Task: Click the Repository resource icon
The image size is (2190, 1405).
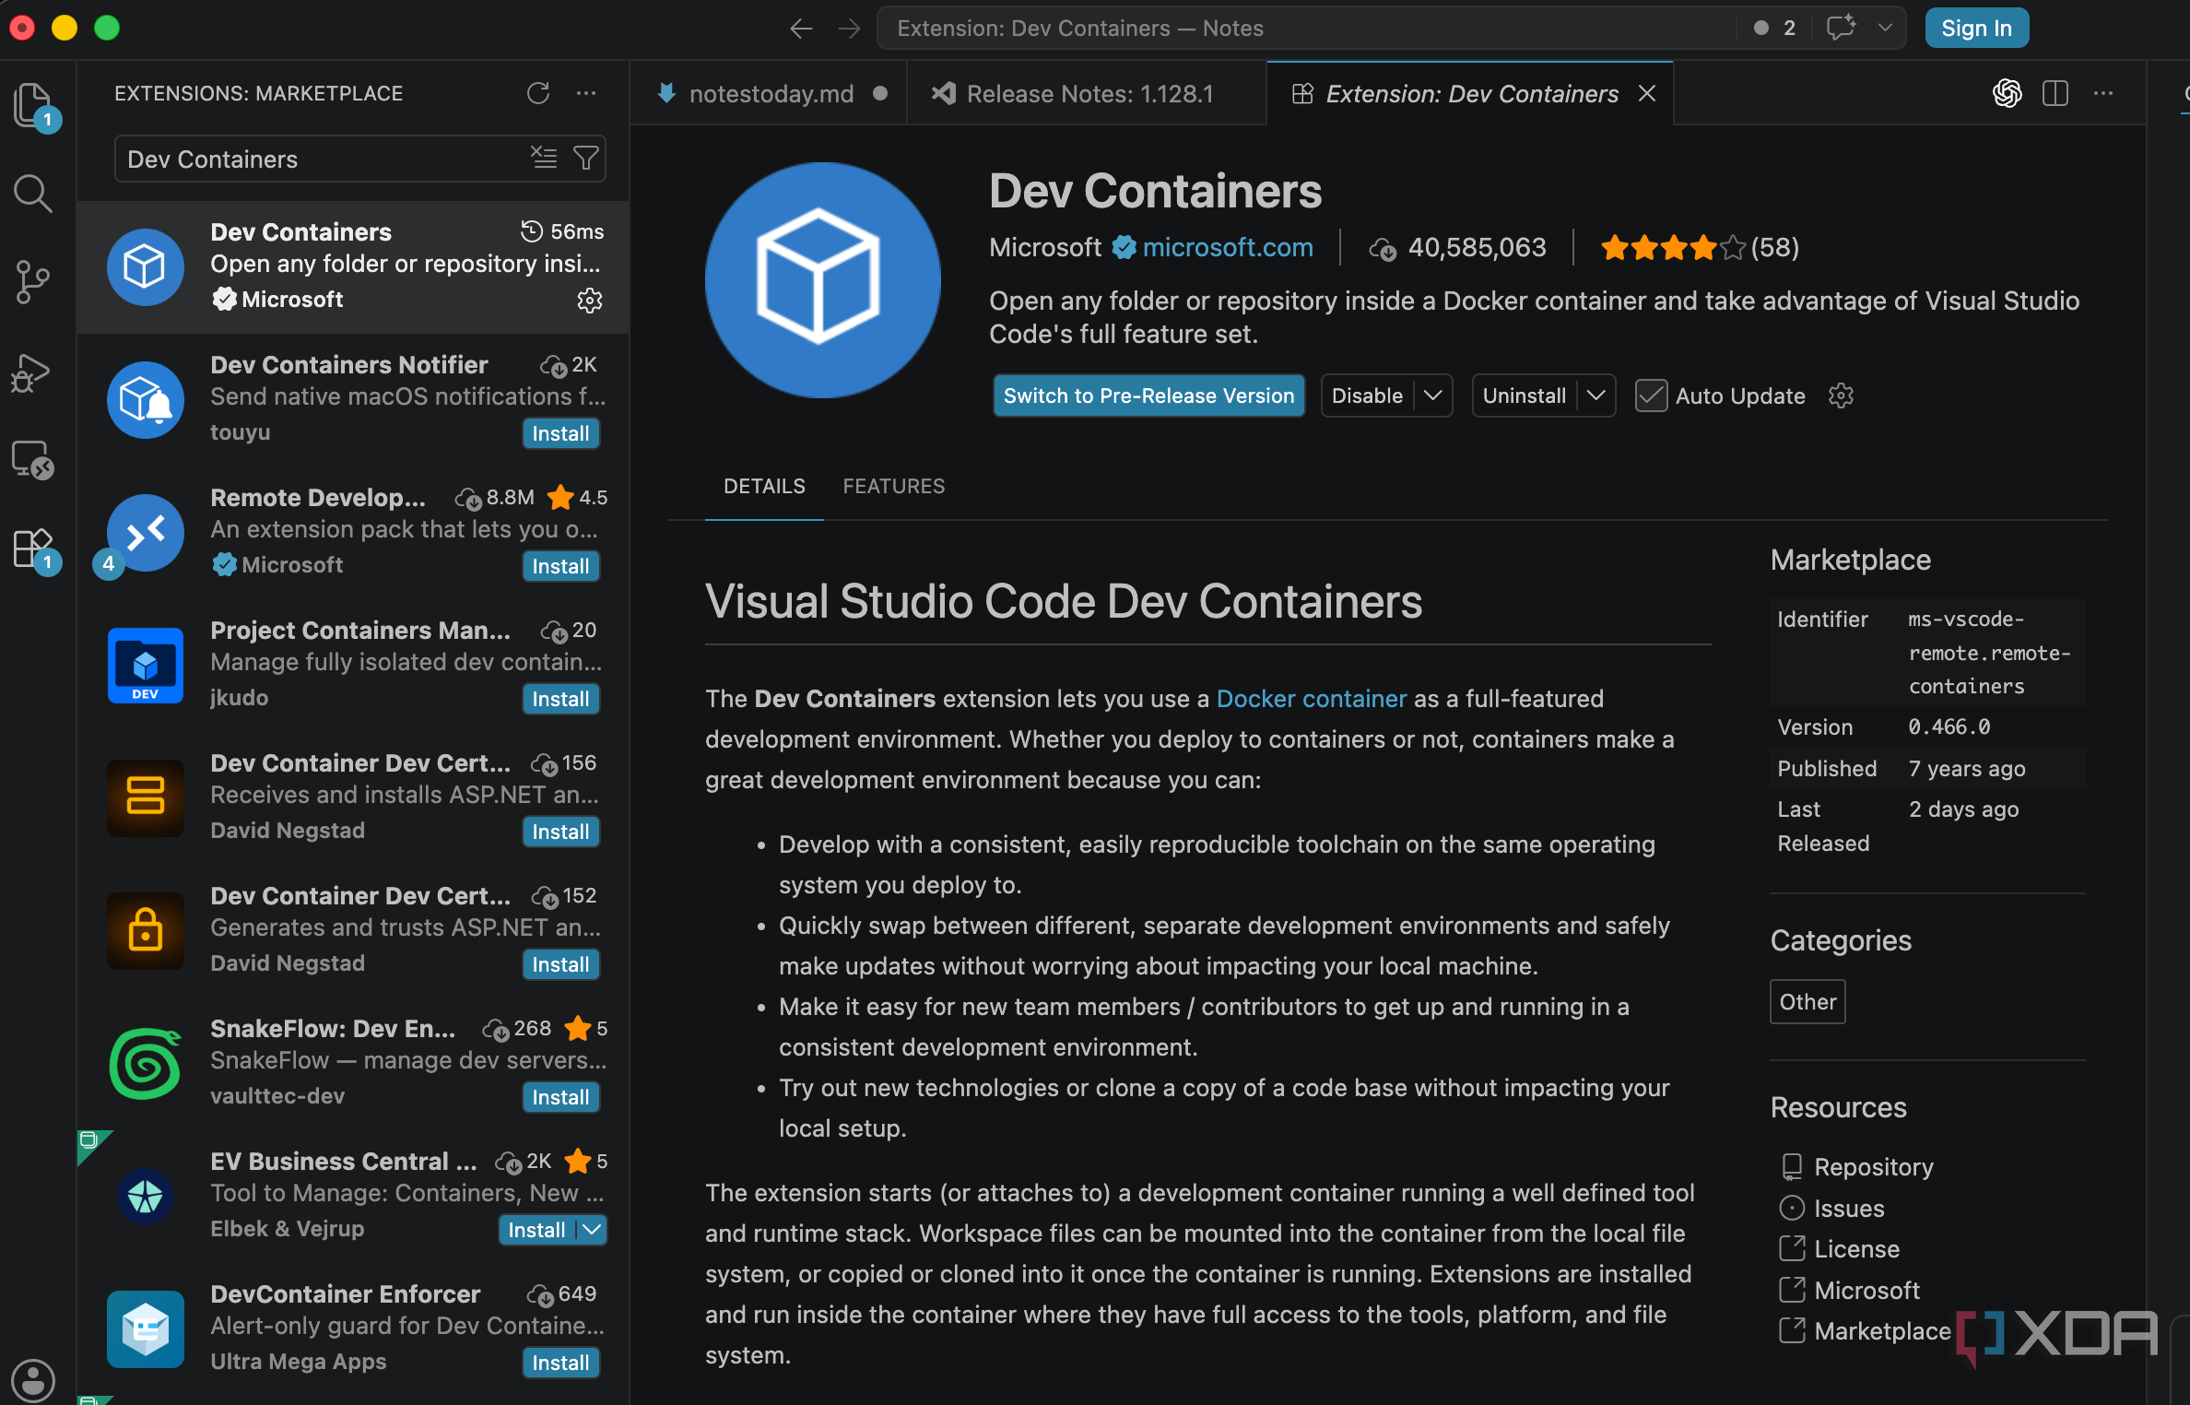Action: (1792, 1167)
